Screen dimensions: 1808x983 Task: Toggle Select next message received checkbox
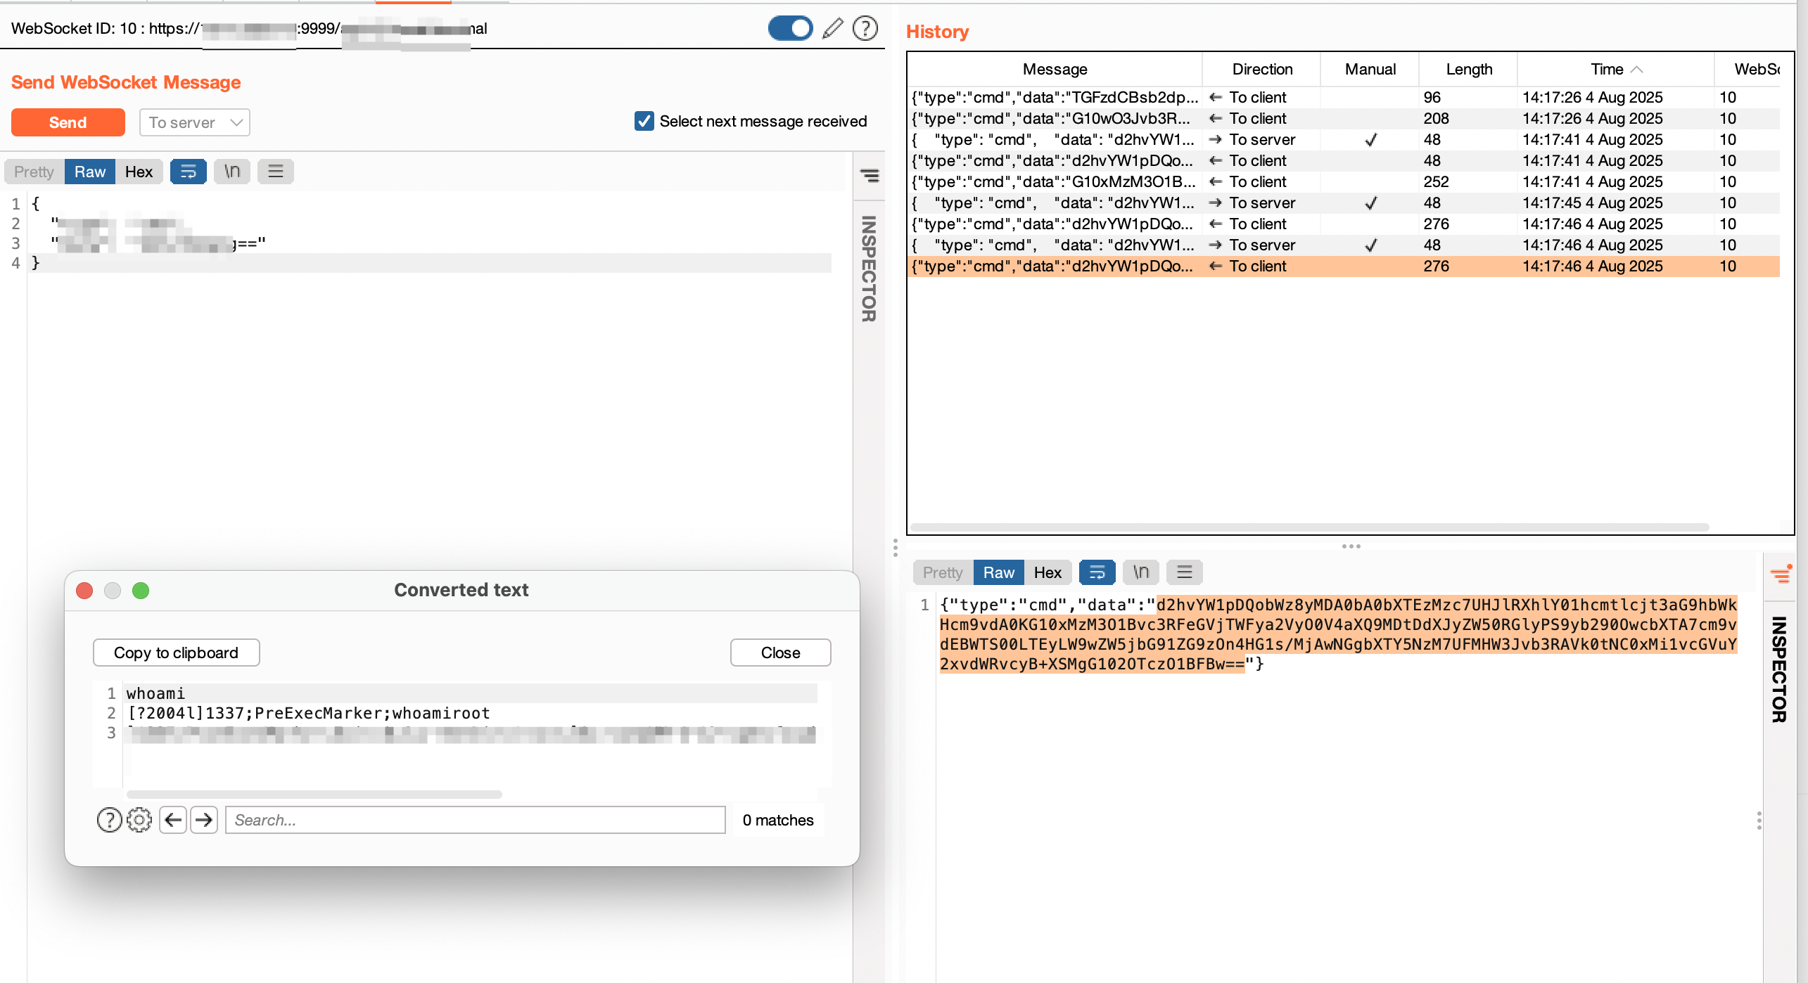[x=644, y=121]
